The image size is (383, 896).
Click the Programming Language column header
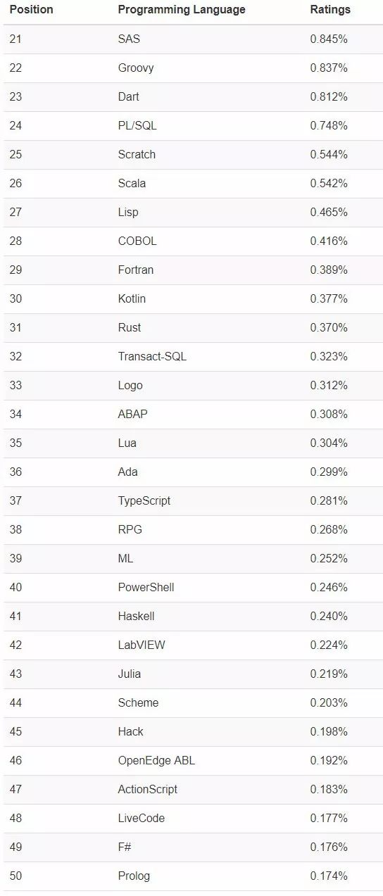[x=182, y=10]
